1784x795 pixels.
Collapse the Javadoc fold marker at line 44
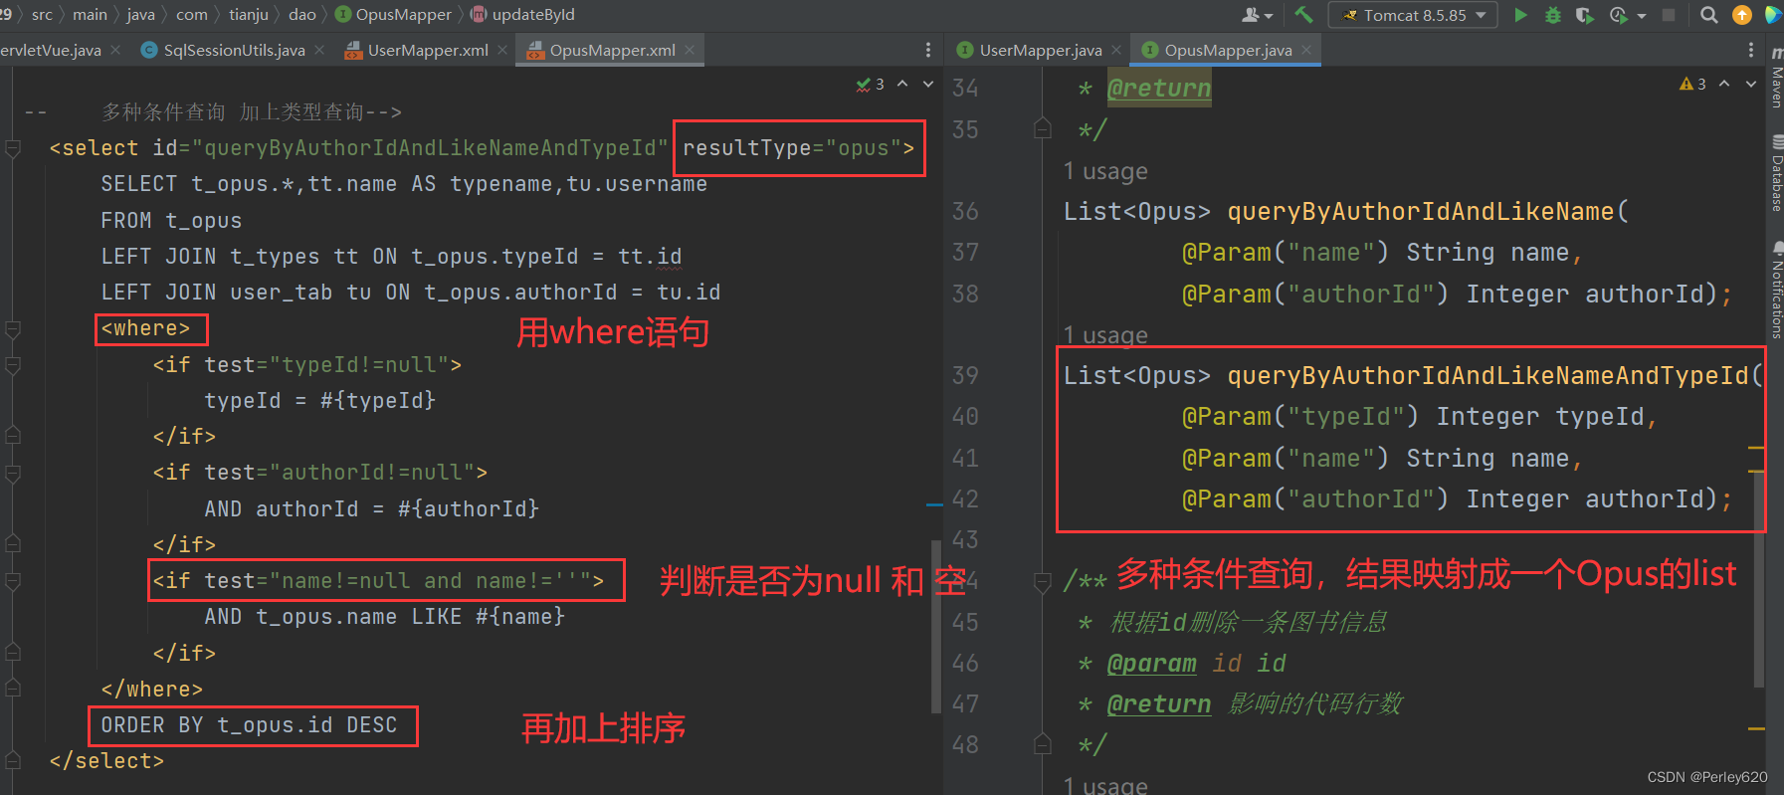pos(1043,581)
